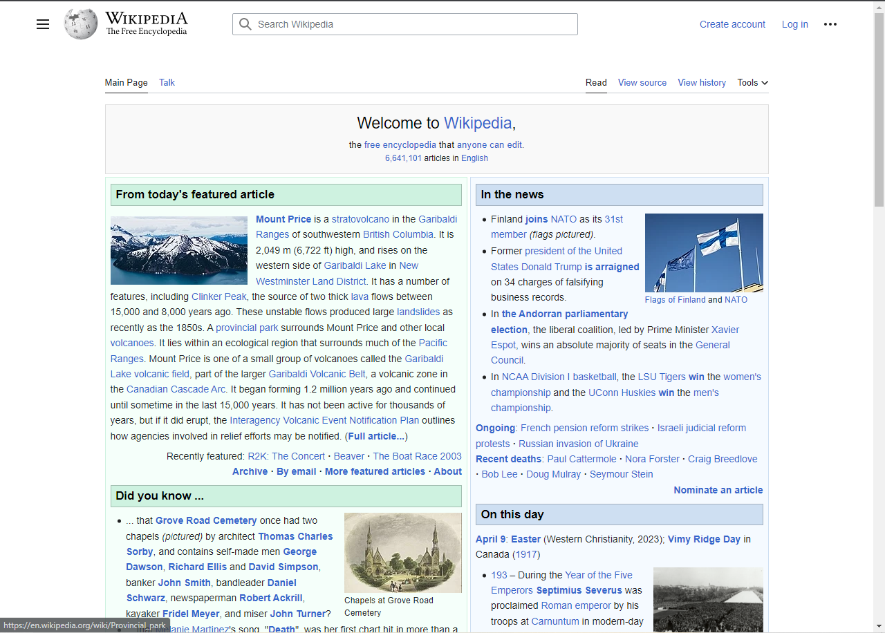Open the Ongoing events link

pos(495,428)
